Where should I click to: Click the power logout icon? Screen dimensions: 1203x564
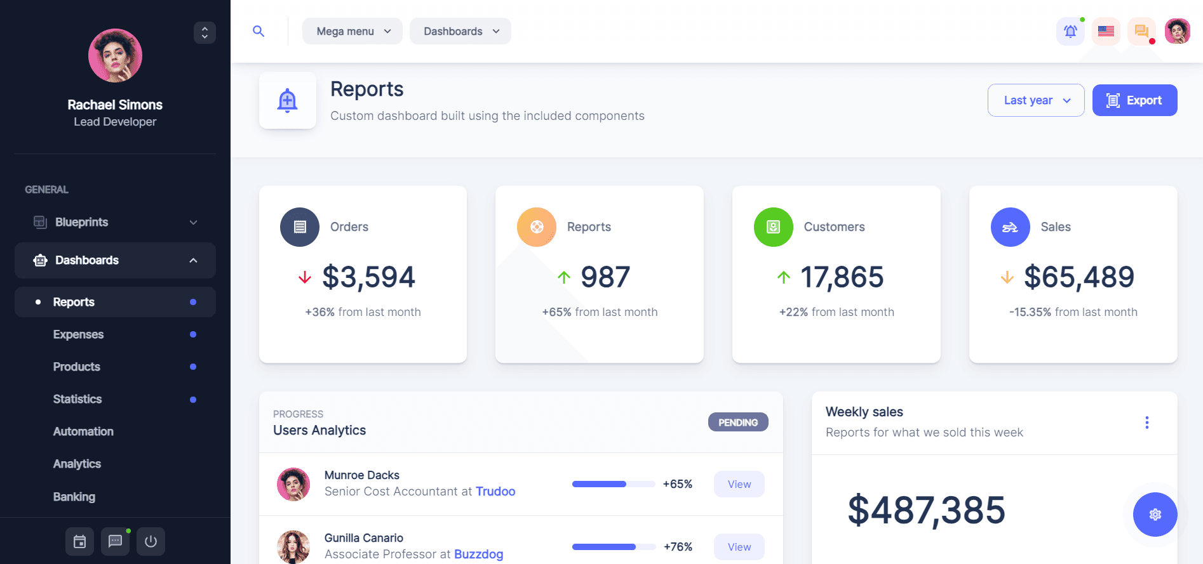(151, 541)
